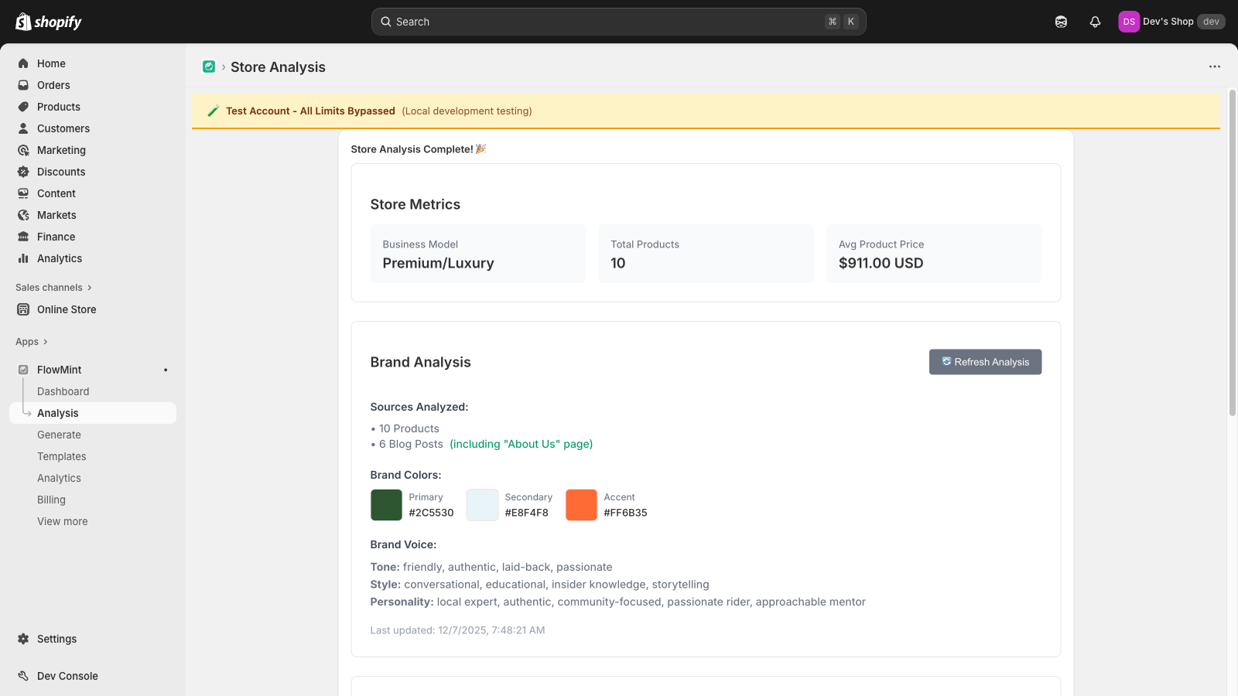Image resolution: width=1238 pixels, height=696 pixels.
Task: Click the Online Store channel icon
Action: (x=23, y=309)
